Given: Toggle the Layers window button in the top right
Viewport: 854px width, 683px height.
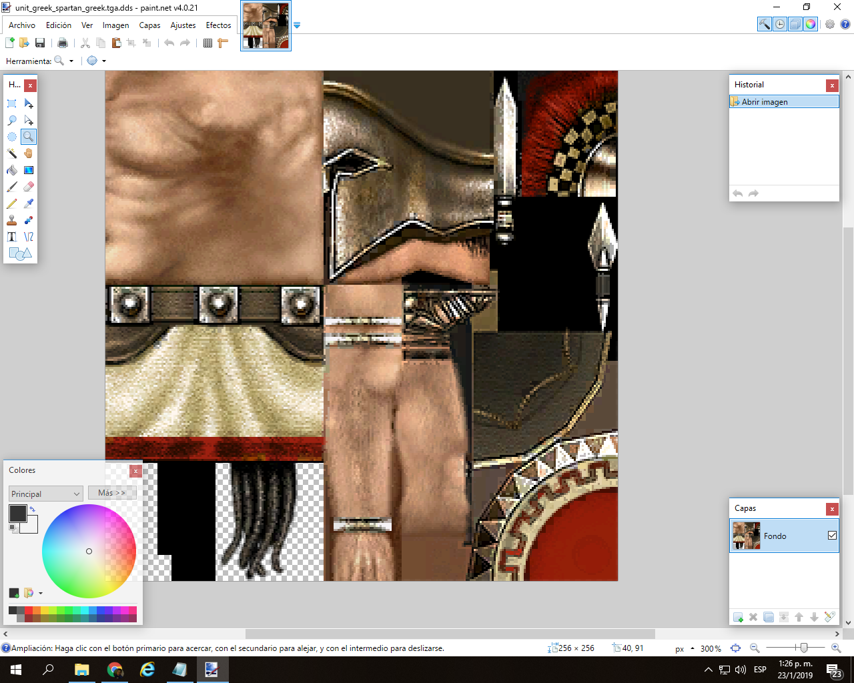Looking at the screenshot, I should (795, 24).
